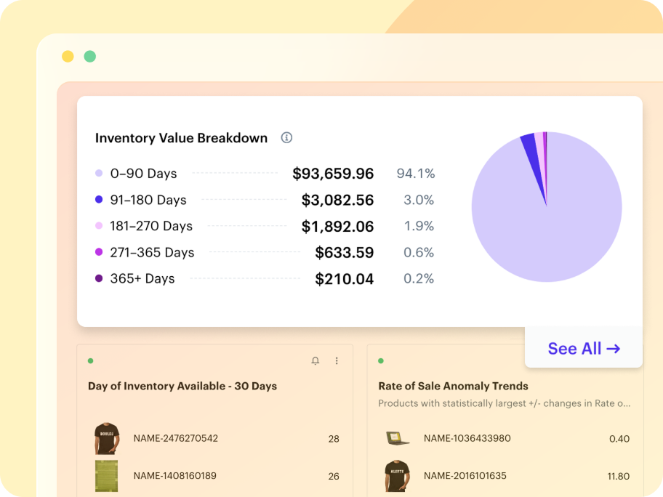
Task: Click the 181–270 Days legend dot
Action: click(x=99, y=226)
